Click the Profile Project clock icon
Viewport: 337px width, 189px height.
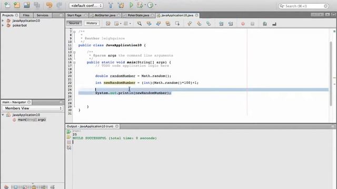[x=151, y=5]
